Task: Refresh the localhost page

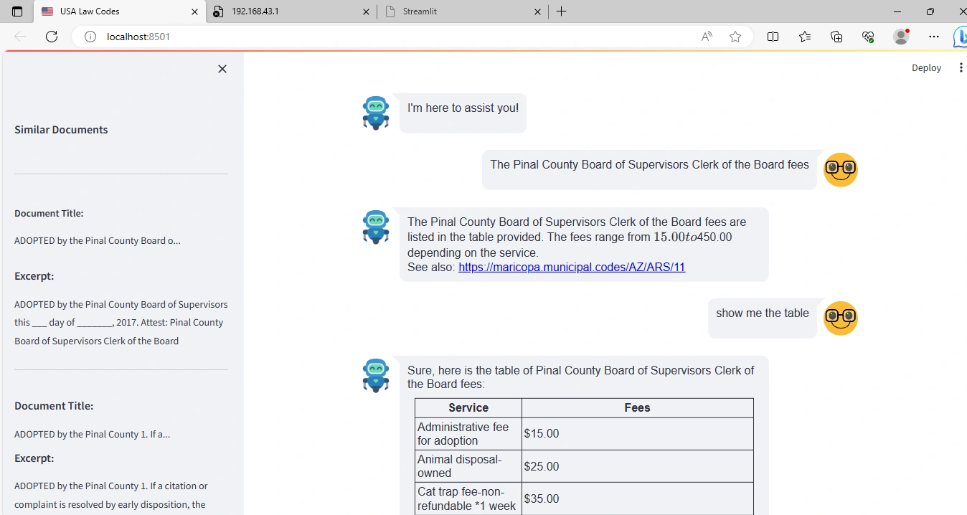Action: 52,37
